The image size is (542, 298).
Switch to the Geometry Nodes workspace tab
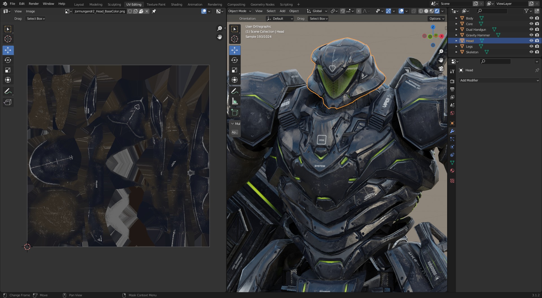point(263,4)
